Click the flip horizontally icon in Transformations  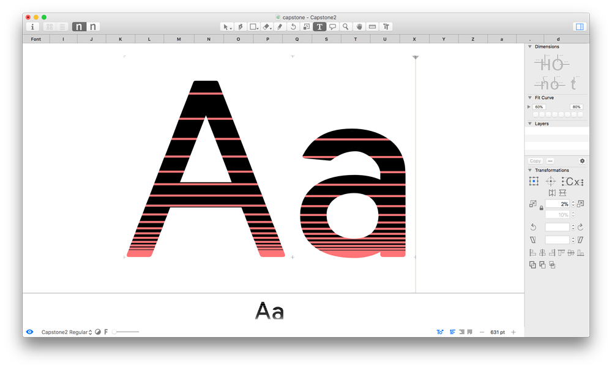[552, 192]
